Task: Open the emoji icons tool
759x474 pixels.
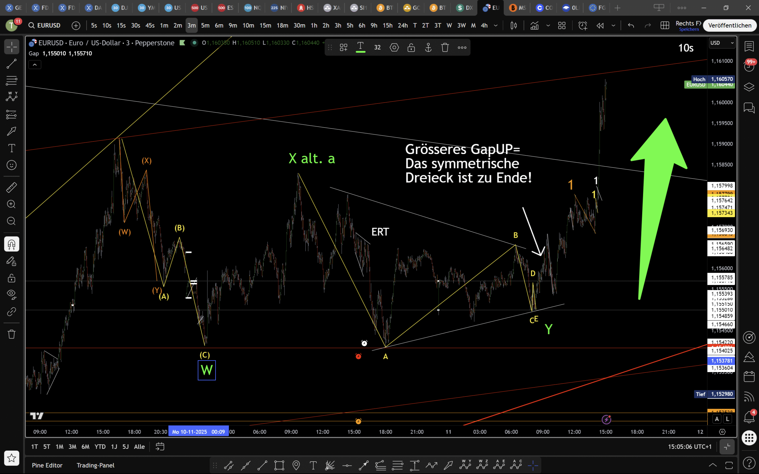Action: point(12,165)
